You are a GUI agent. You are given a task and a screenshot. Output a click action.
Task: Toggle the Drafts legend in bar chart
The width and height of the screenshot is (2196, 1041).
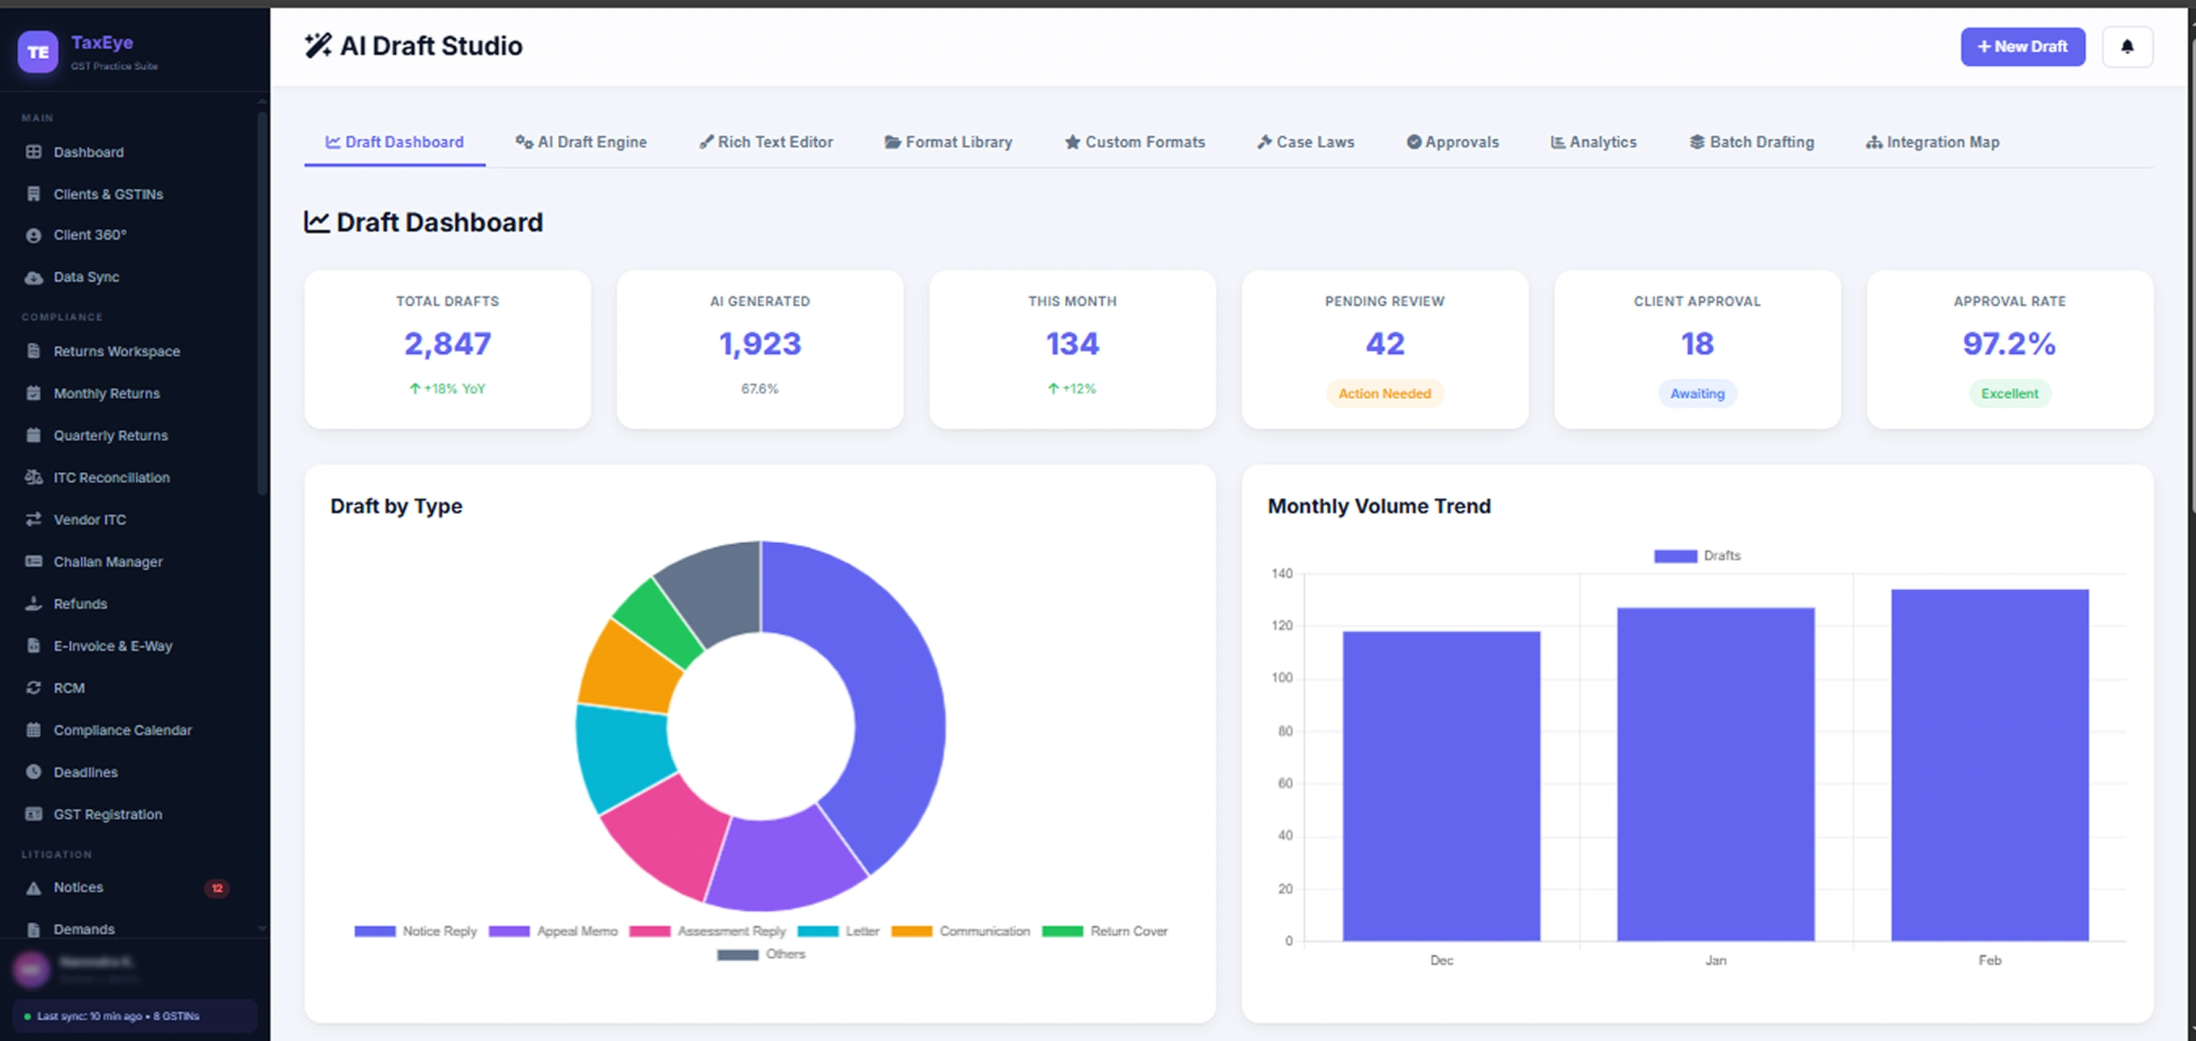1696,555
